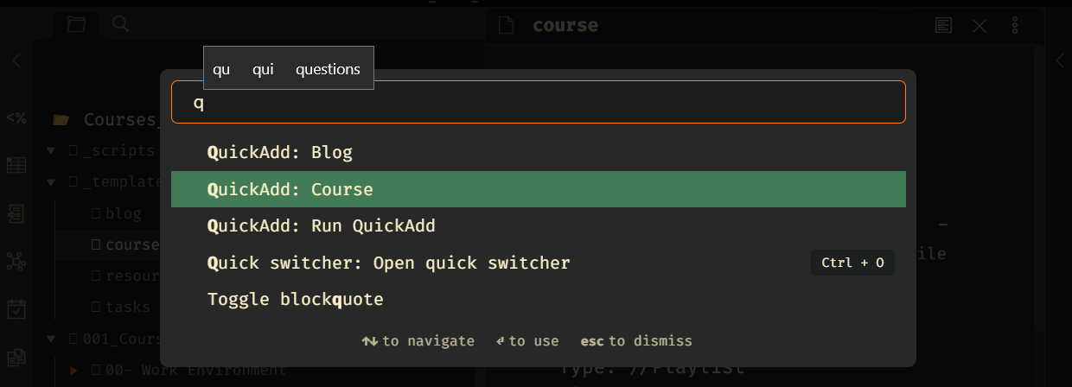Select QuickAdd: Run QuickAdd command
1072x387 pixels.
tap(539, 226)
